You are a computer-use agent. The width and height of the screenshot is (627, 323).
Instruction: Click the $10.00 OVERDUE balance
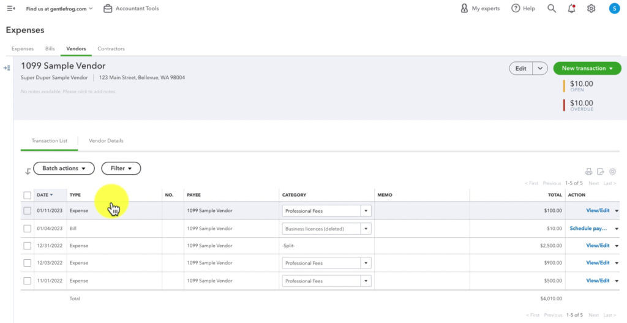click(x=582, y=105)
